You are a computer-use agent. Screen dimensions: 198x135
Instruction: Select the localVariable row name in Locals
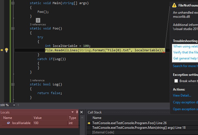[x=21, y=123]
